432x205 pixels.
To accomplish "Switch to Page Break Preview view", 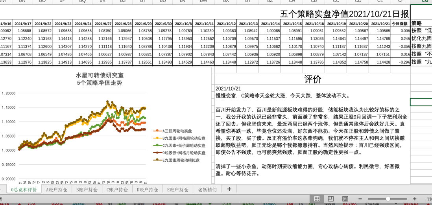I will (345, 199).
